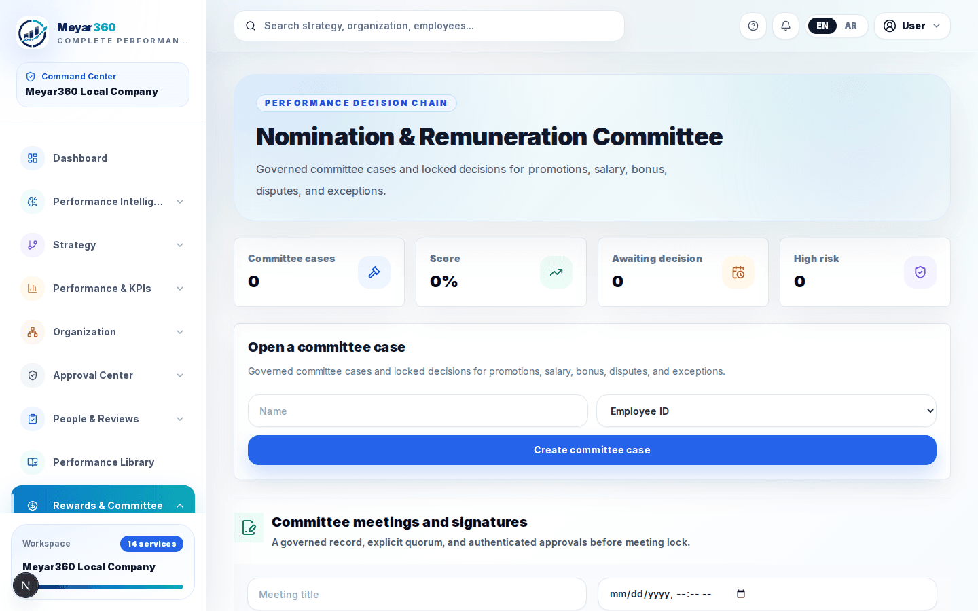Select Approval Center in the sidebar
Viewport: 978px width, 611px height.
pos(103,375)
